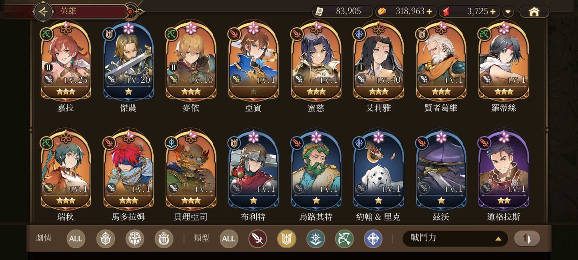Filter heroes by the teal mage type
This screenshot has width=578, height=260.
(316, 239)
